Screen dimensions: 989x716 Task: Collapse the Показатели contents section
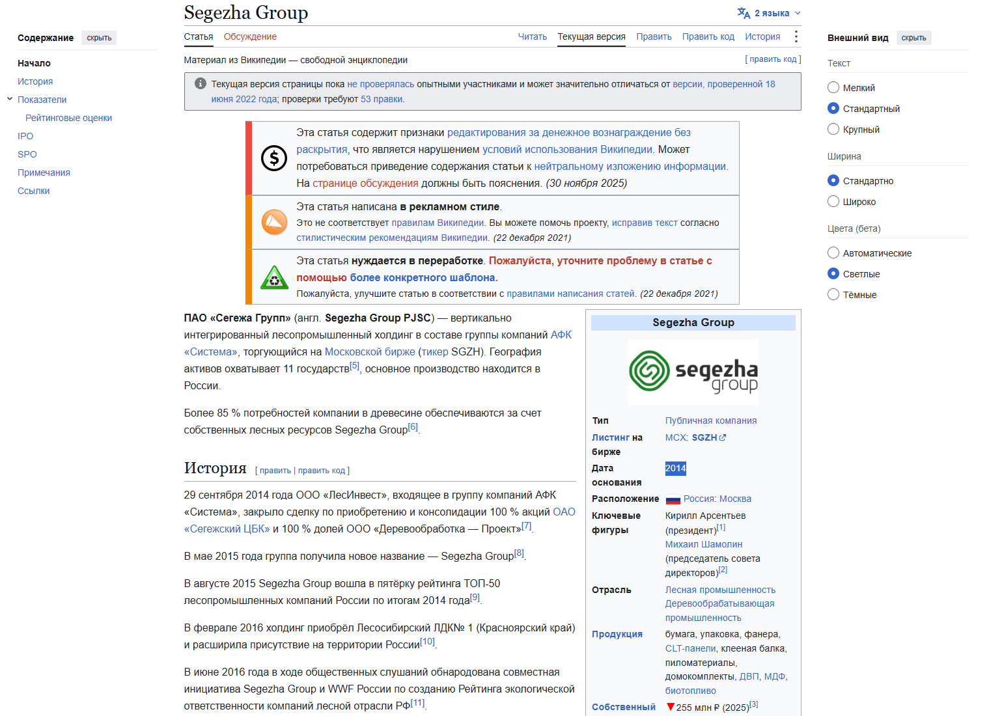(x=10, y=99)
